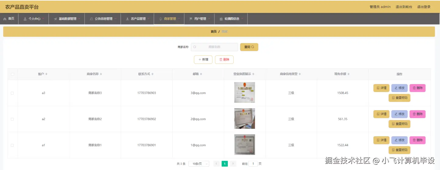Open the 农产品管理 menu

click(137, 19)
